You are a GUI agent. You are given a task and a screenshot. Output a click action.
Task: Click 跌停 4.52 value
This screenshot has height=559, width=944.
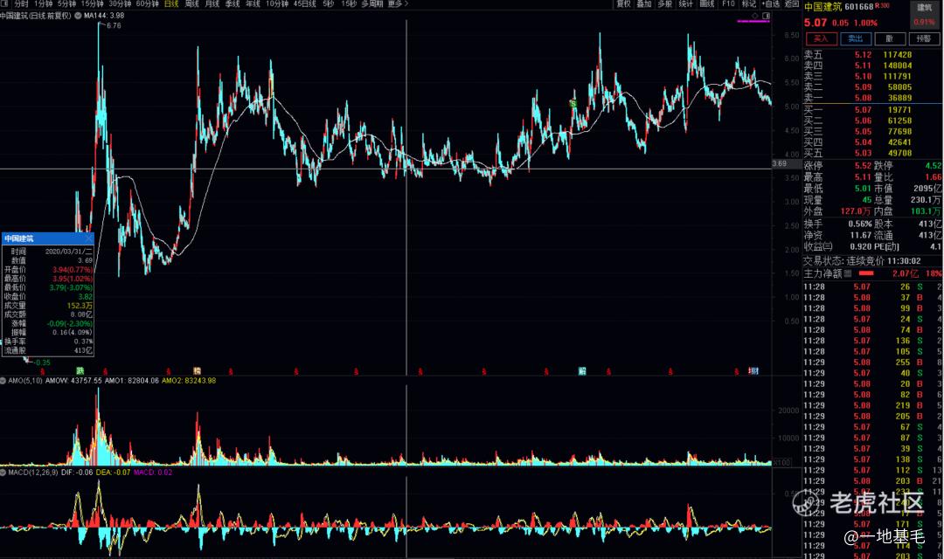[934, 165]
